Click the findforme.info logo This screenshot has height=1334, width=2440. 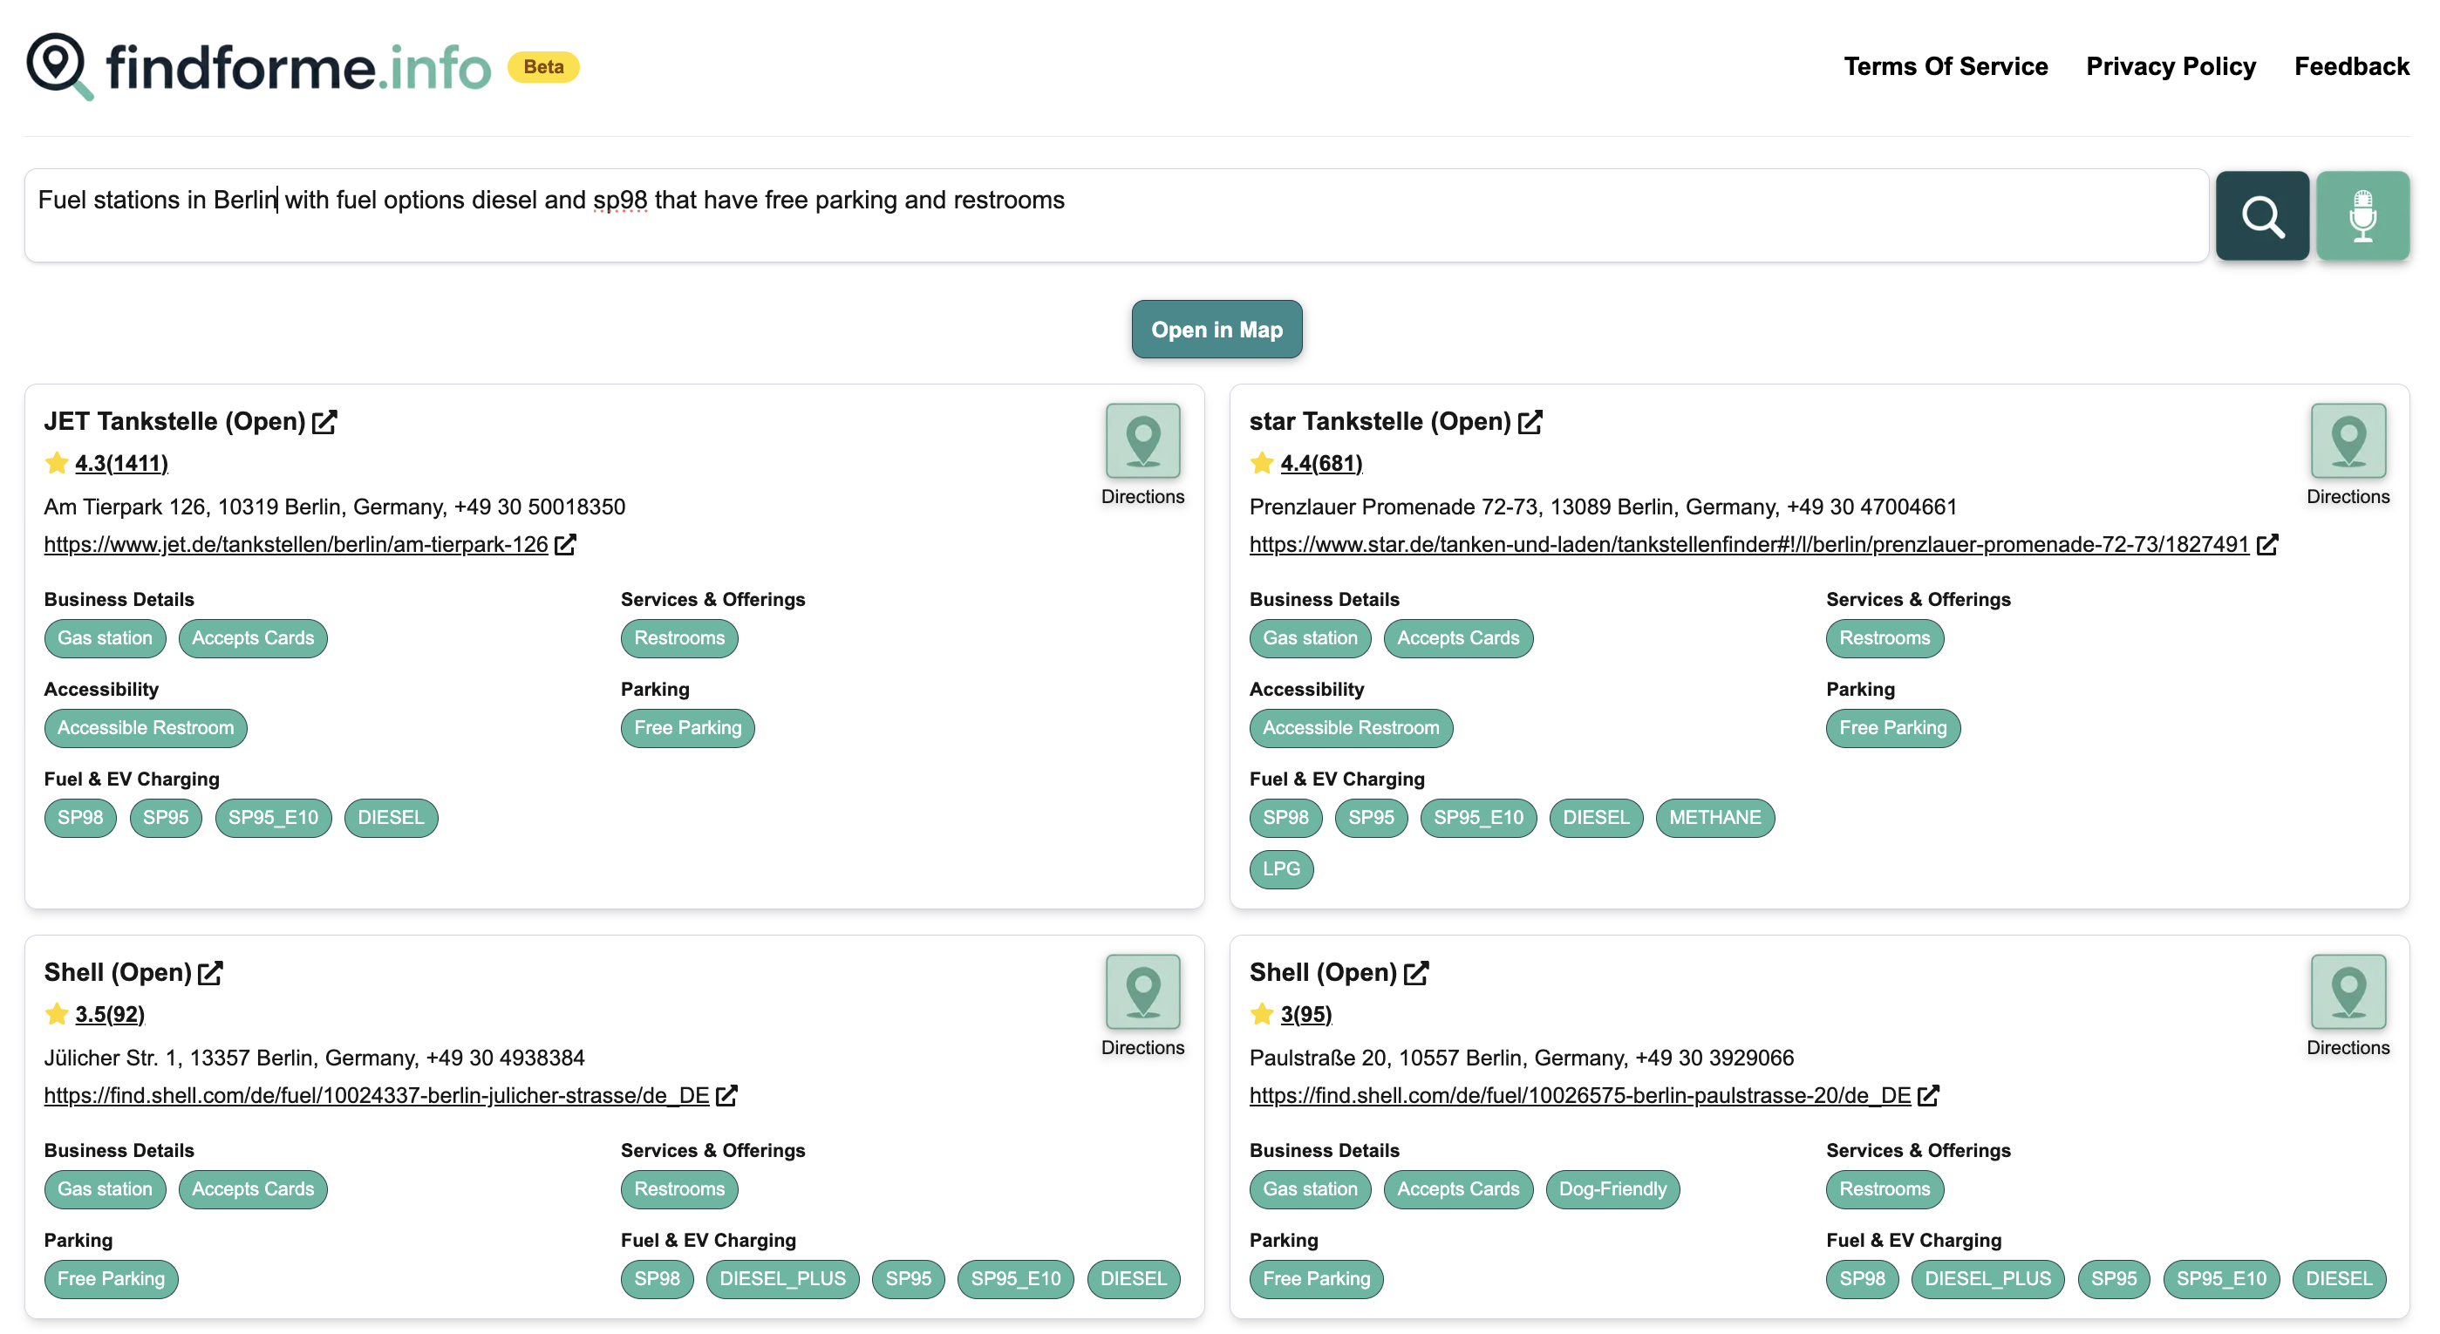(259, 66)
